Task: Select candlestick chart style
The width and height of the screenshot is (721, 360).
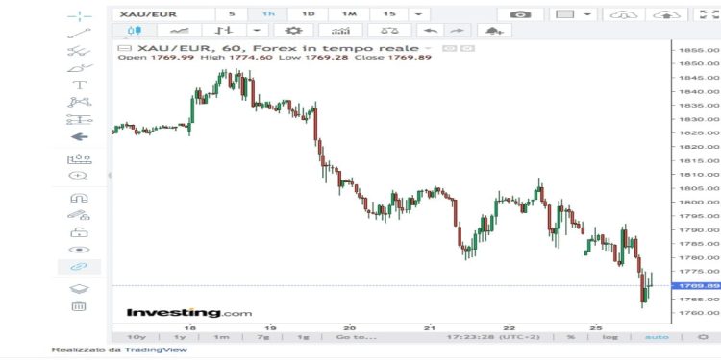Action: [135, 31]
